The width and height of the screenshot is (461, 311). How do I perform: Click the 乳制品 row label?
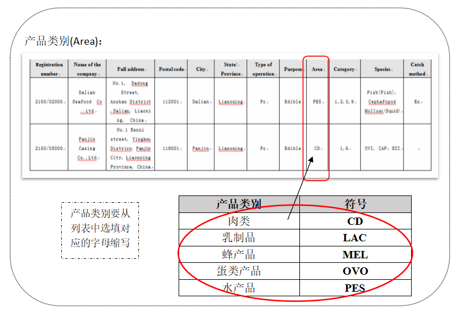pyautogui.click(x=239, y=237)
